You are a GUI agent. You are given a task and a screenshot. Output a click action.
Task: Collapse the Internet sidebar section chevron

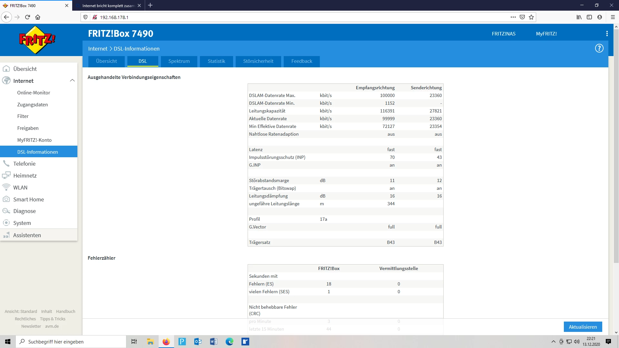coord(72,81)
